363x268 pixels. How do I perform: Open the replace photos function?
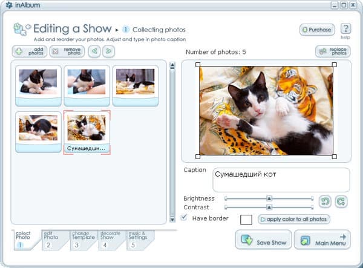click(x=333, y=51)
